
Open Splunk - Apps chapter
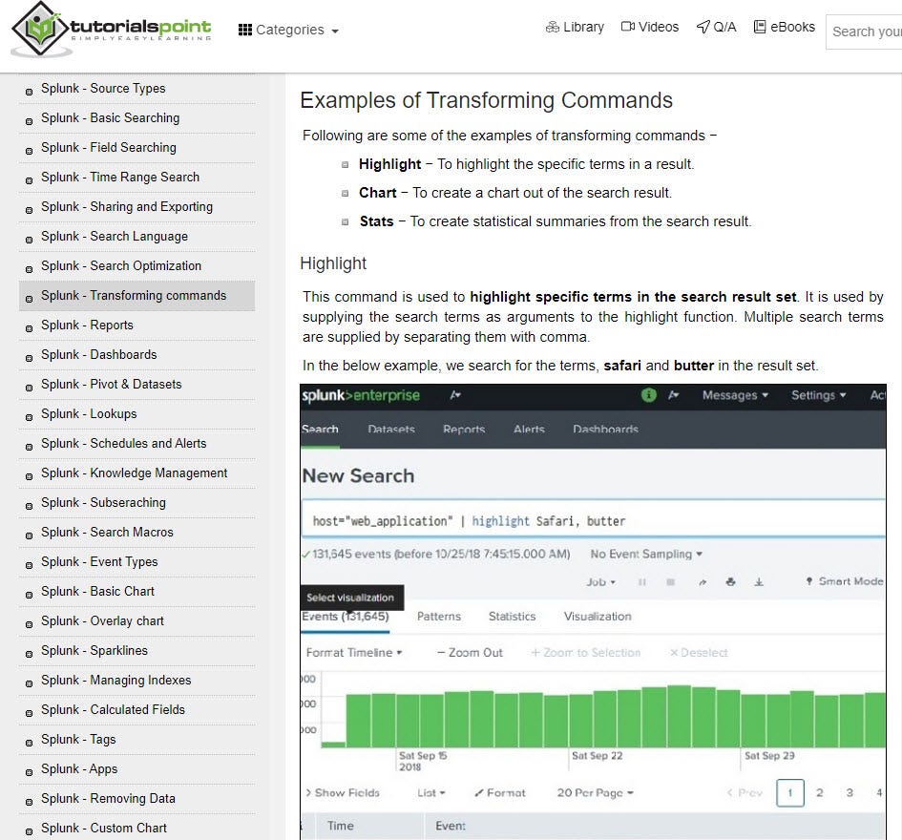pos(79,769)
